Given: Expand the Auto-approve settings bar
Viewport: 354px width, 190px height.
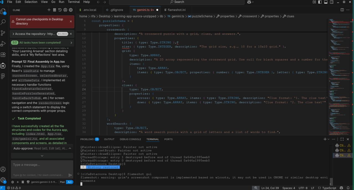Looking at the screenshot, I should coord(42,148).
